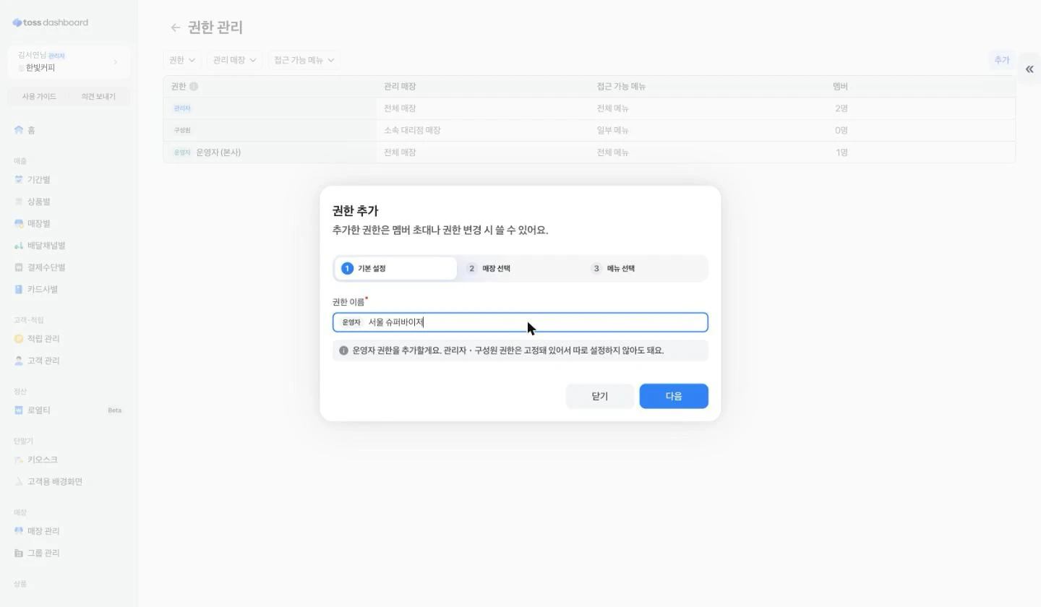
Task: Open the 관리 매장 filter dropdown
Action: pos(234,60)
